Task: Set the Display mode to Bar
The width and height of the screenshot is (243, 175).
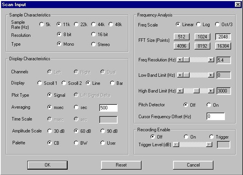Action: coord(112,83)
